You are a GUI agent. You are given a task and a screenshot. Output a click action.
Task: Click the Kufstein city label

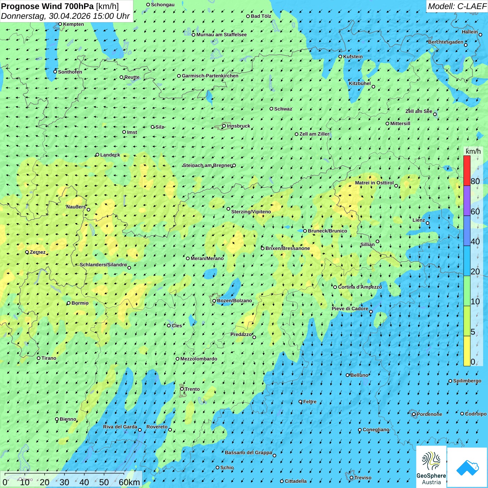353,56
